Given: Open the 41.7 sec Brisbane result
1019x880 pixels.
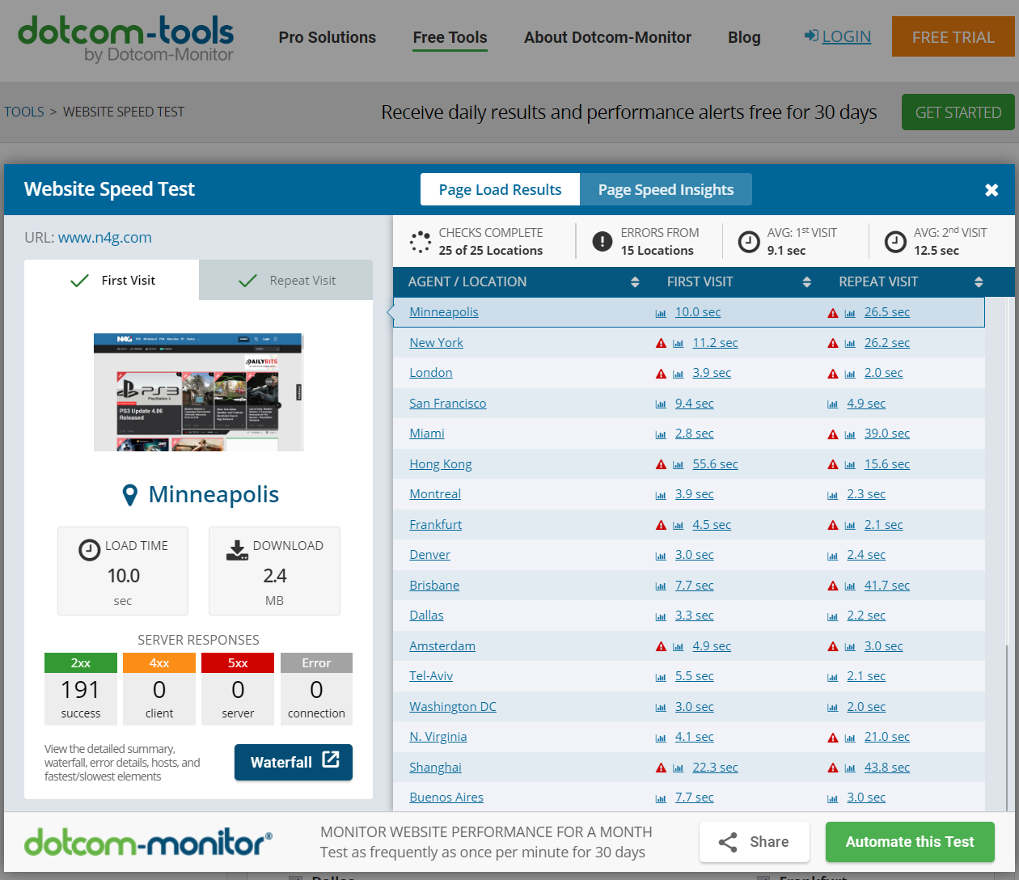Looking at the screenshot, I should pyautogui.click(x=886, y=586).
